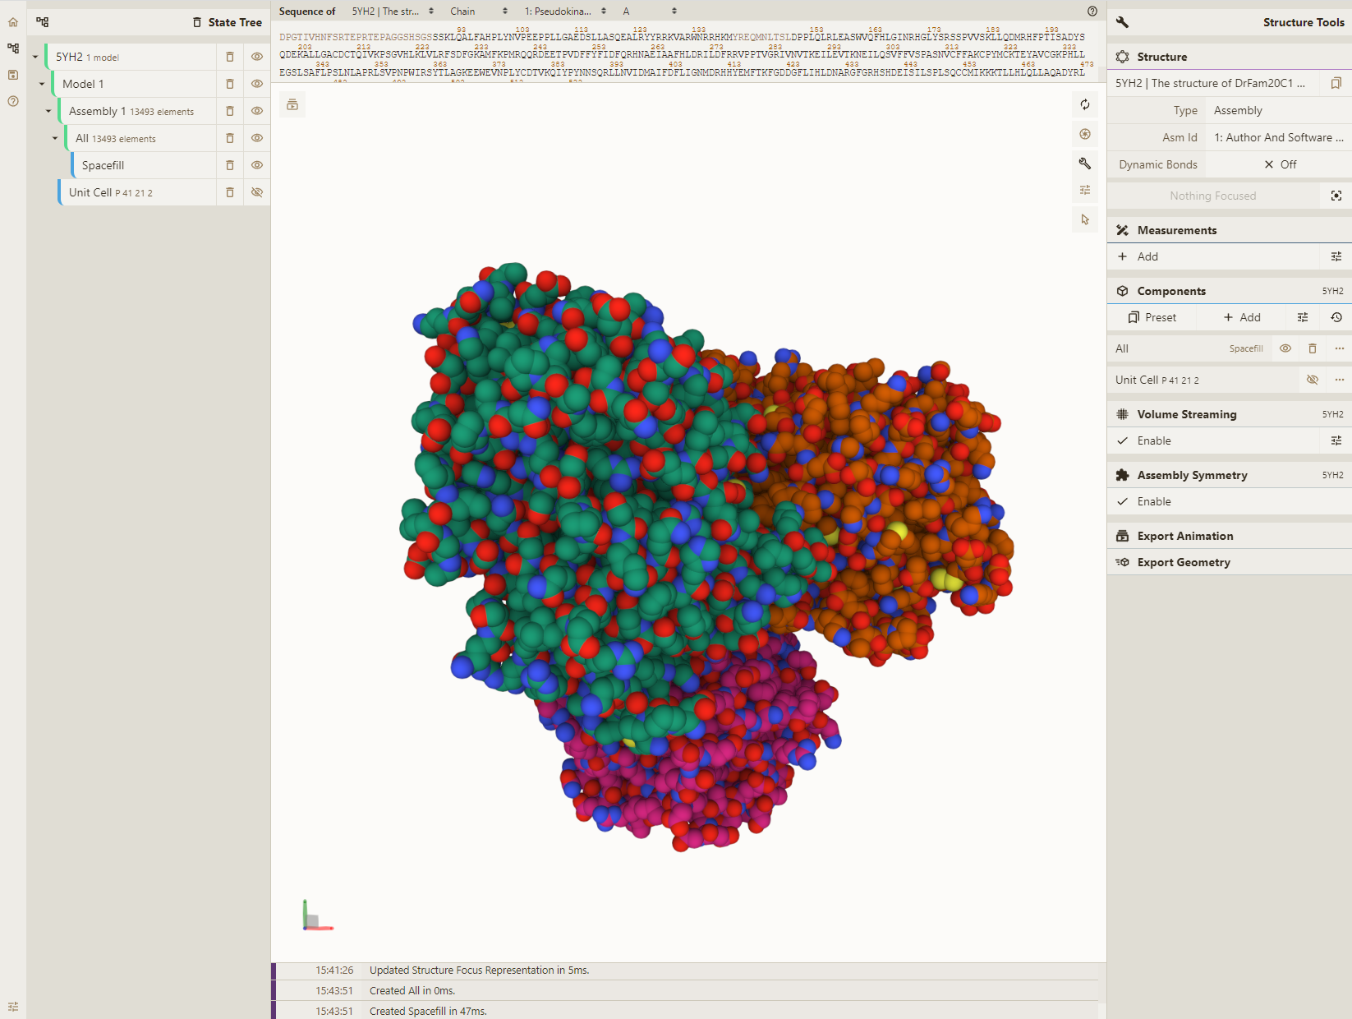Open viewport settings wrench icon
Image resolution: width=1352 pixels, height=1019 pixels.
click(x=1085, y=164)
